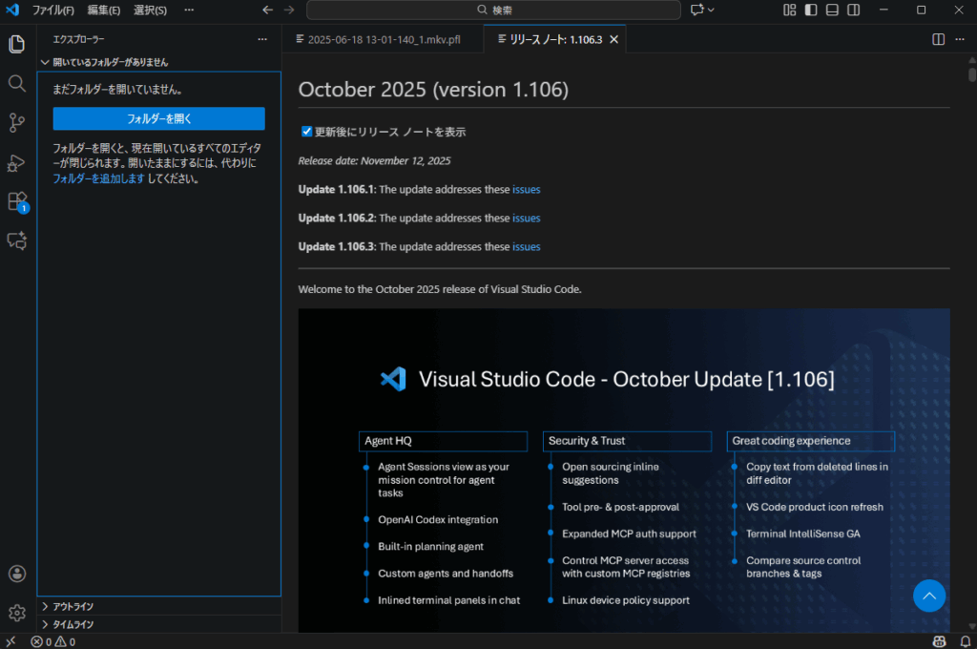
Task: Open the issues link for Update 1.106.2
Action: [x=526, y=218]
